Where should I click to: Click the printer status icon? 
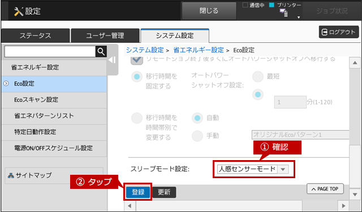coord(284,12)
